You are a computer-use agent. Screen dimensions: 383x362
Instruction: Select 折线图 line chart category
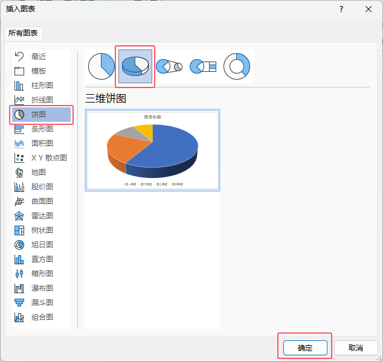pyautogui.click(x=41, y=100)
